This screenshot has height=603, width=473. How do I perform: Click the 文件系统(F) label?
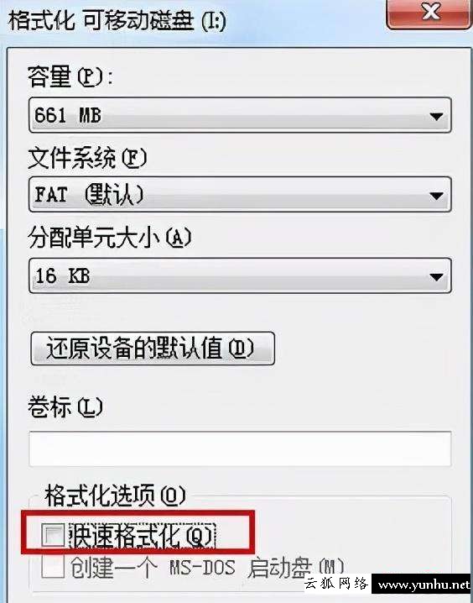(x=87, y=157)
